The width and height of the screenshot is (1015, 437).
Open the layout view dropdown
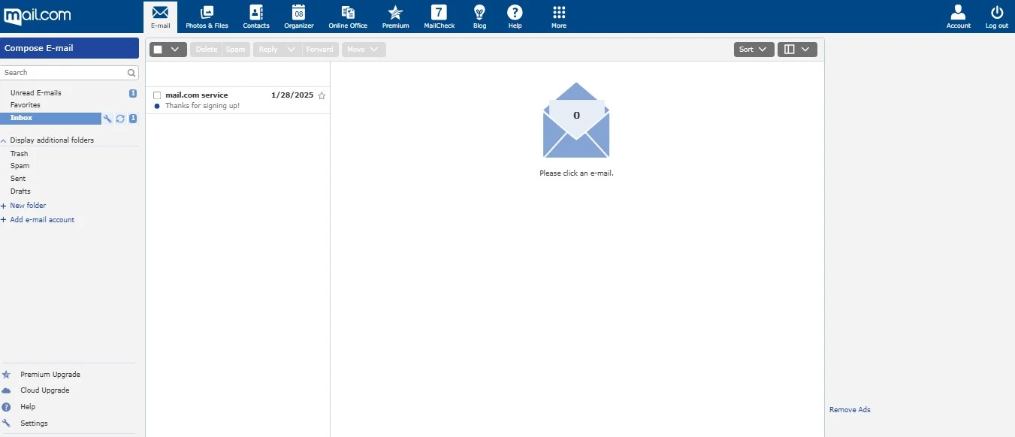click(x=797, y=50)
